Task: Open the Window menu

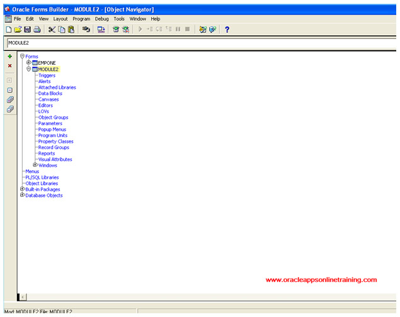Action: point(138,19)
